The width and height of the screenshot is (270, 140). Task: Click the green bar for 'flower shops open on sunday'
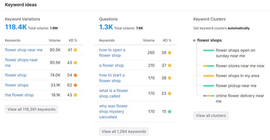click(208, 50)
